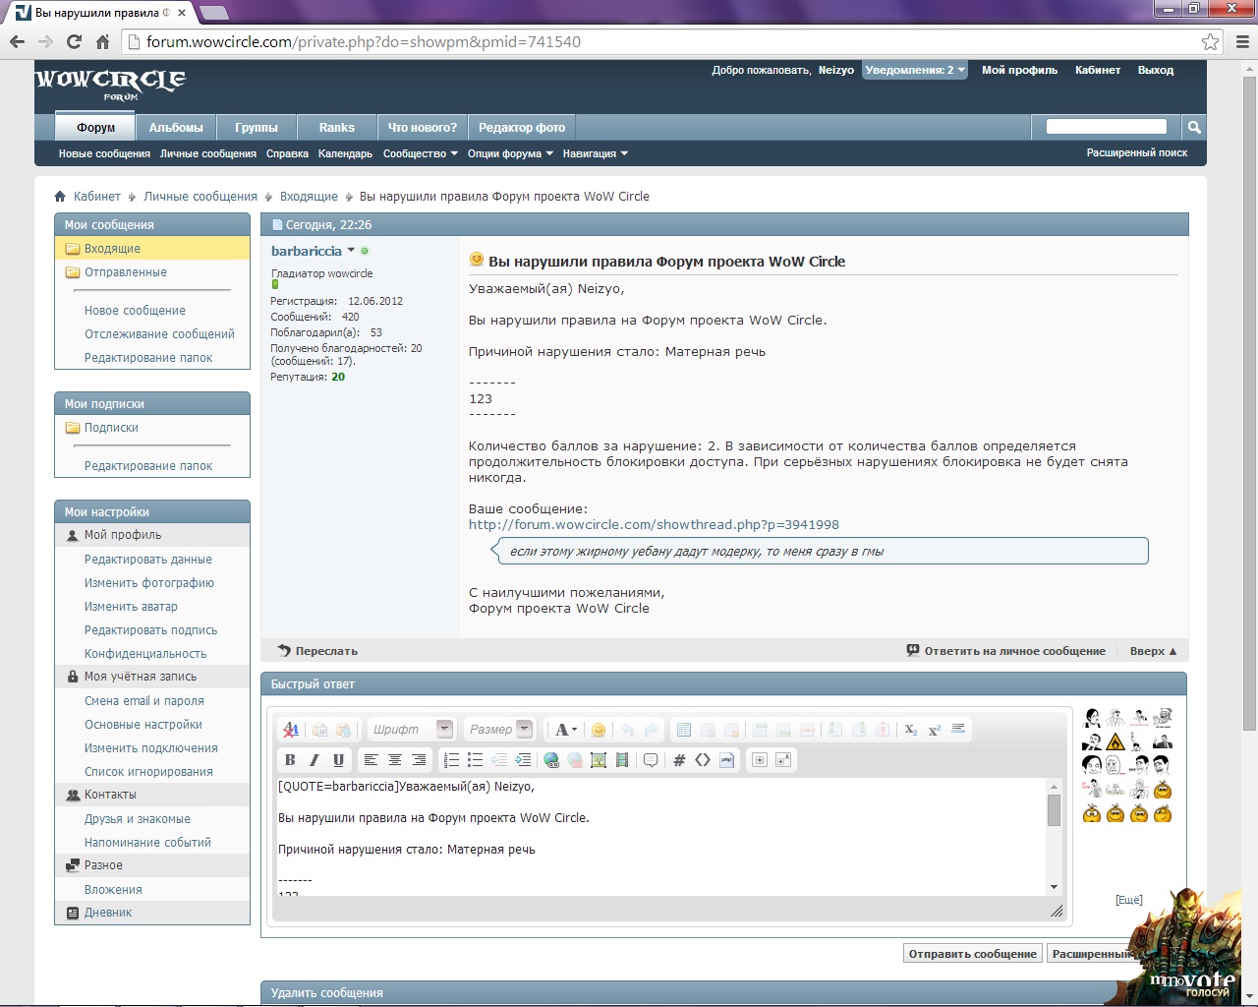Click Переслать to forward the message

(317, 651)
